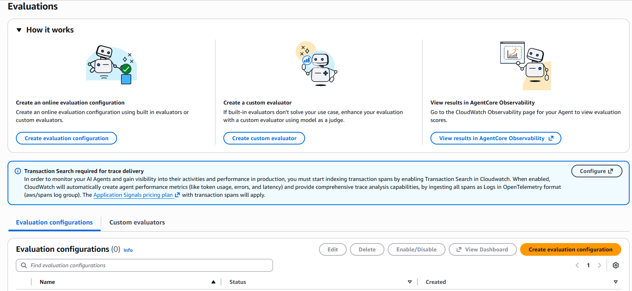The image size is (632, 291).
Task: Switch to Evaluation configurations tab
Action: pos(54,223)
